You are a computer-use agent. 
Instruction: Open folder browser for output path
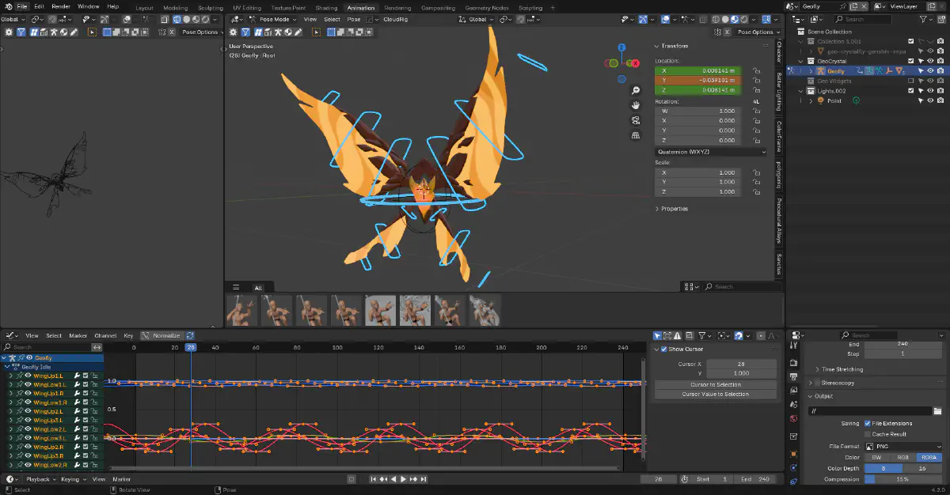[x=937, y=411]
